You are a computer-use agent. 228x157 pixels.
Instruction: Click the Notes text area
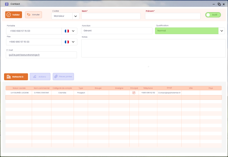click(x=153, y=48)
